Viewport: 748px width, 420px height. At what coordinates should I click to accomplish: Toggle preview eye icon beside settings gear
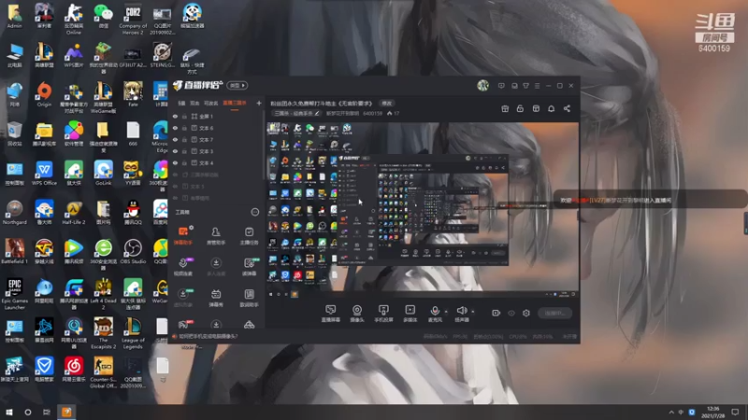(511, 313)
